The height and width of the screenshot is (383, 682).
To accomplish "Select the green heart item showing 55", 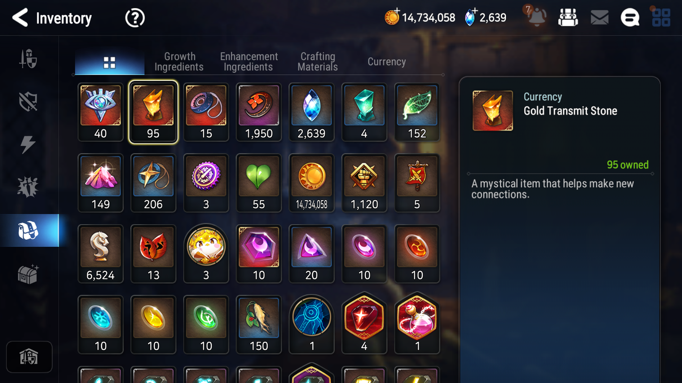I will pos(259,183).
